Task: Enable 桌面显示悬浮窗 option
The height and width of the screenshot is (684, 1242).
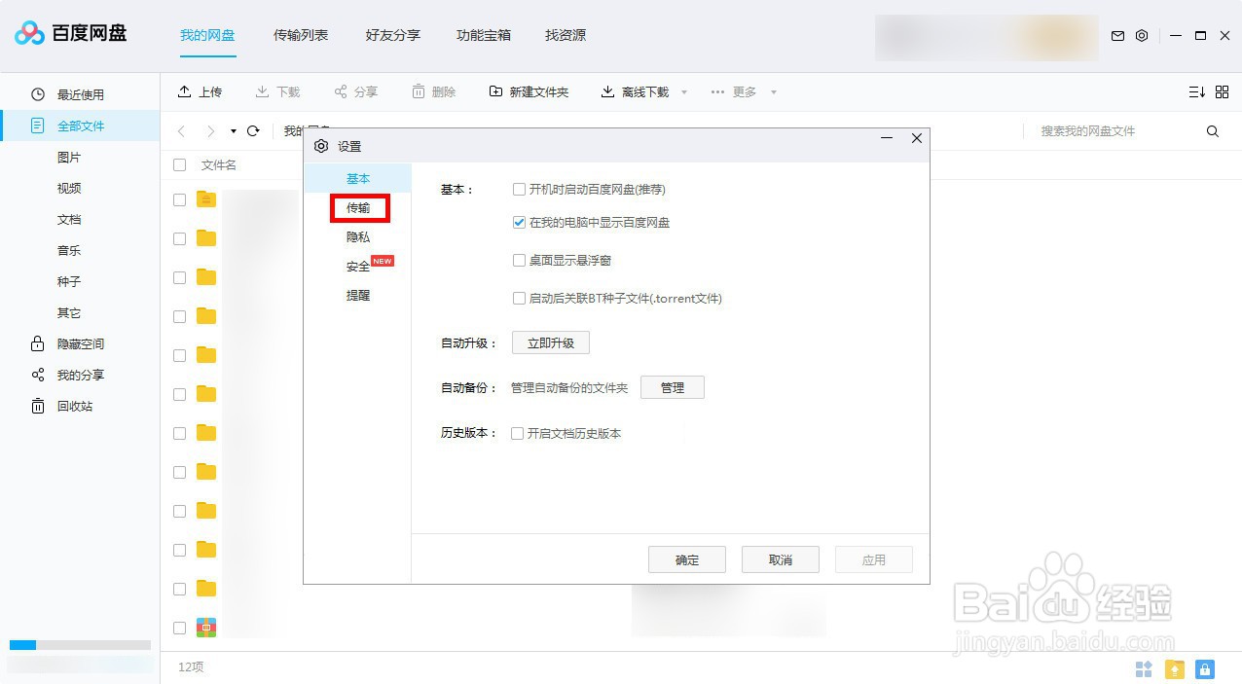Action: pyautogui.click(x=519, y=260)
